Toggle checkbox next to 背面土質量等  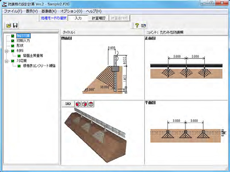19,56
